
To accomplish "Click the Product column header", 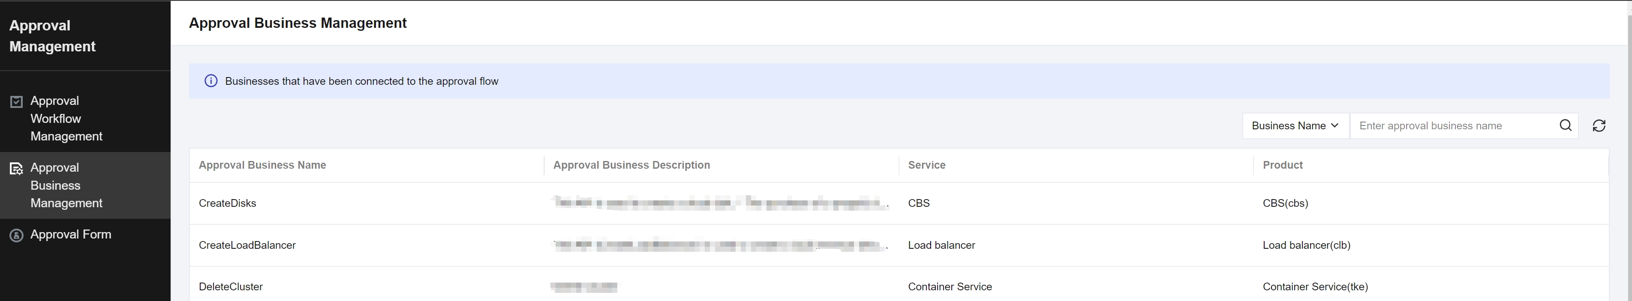I will [1282, 165].
